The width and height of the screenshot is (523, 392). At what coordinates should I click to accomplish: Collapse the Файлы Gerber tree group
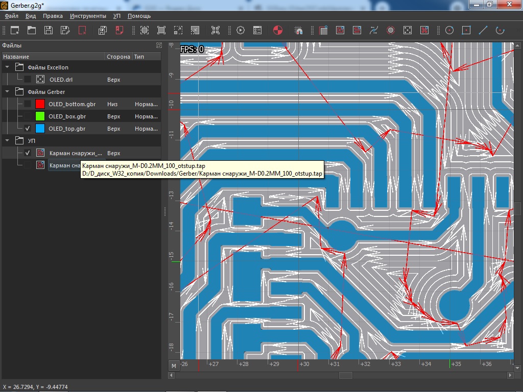(x=7, y=92)
